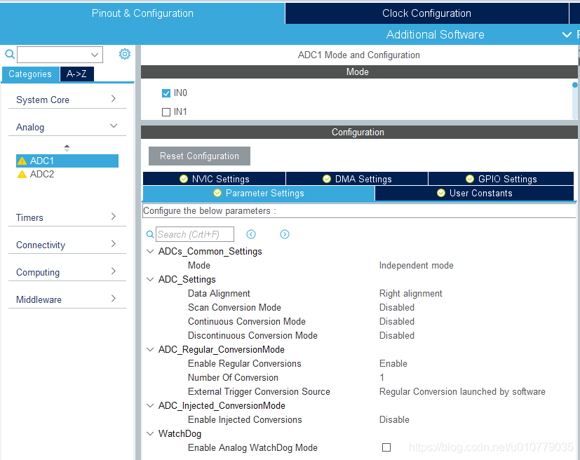580x460 pixels.
Task: Click the Reset Configuration button
Action: tap(199, 156)
